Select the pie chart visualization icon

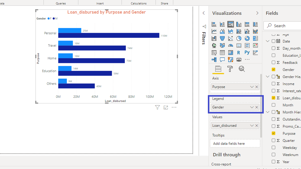click(x=239, y=38)
